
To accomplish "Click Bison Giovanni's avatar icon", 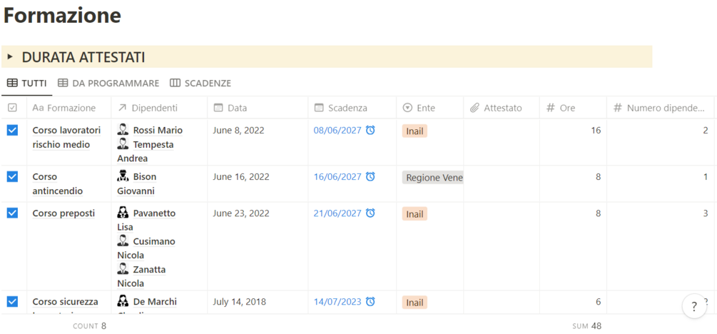I will point(123,176).
